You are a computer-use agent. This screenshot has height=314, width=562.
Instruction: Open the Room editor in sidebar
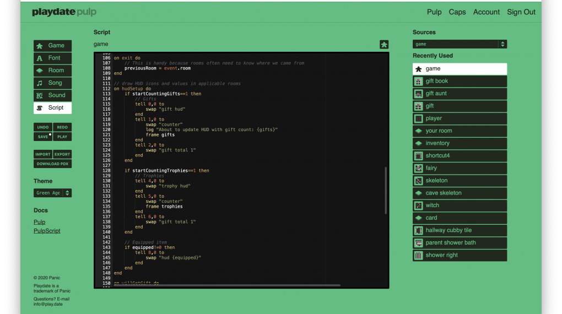click(52, 71)
